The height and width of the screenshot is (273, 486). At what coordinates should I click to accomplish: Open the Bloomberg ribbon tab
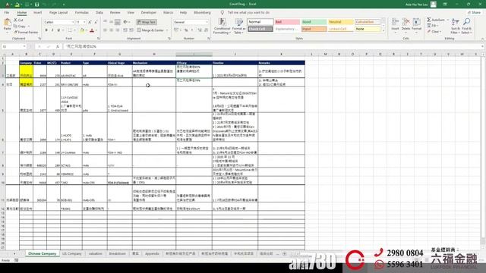point(202,13)
